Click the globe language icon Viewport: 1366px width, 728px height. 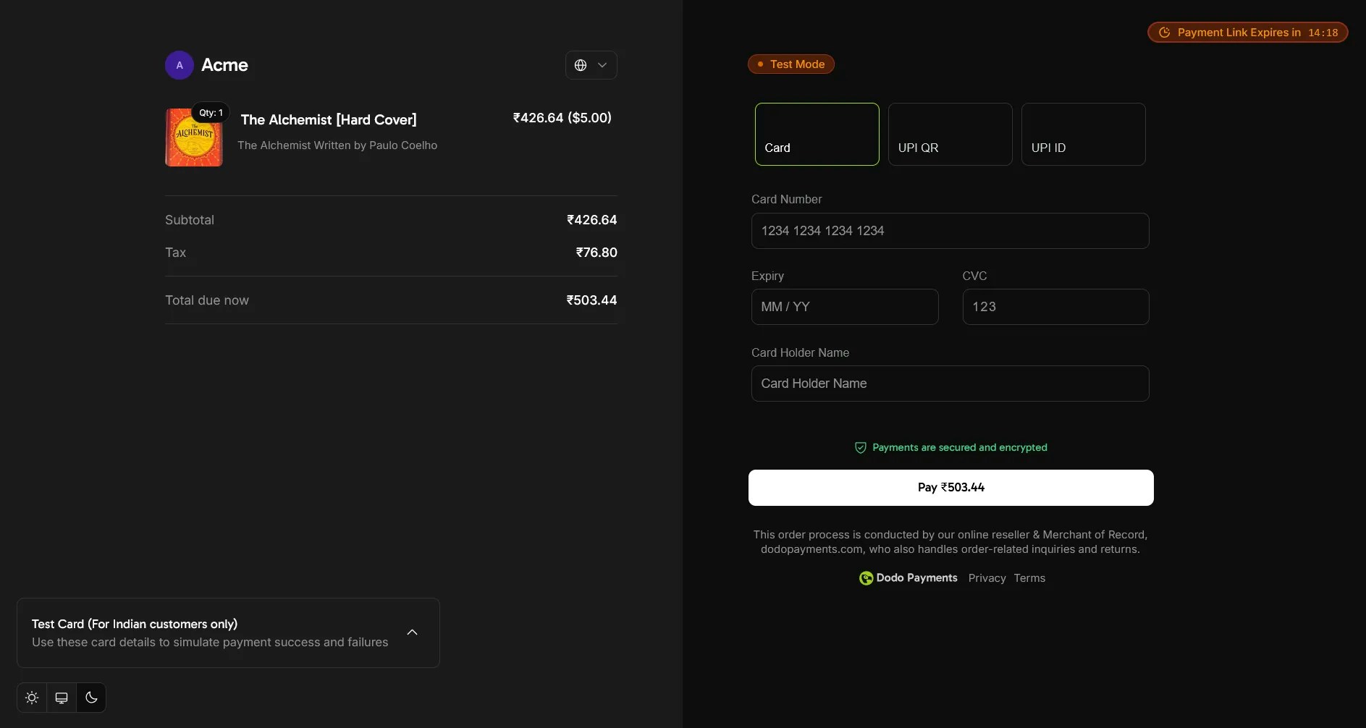point(582,65)
